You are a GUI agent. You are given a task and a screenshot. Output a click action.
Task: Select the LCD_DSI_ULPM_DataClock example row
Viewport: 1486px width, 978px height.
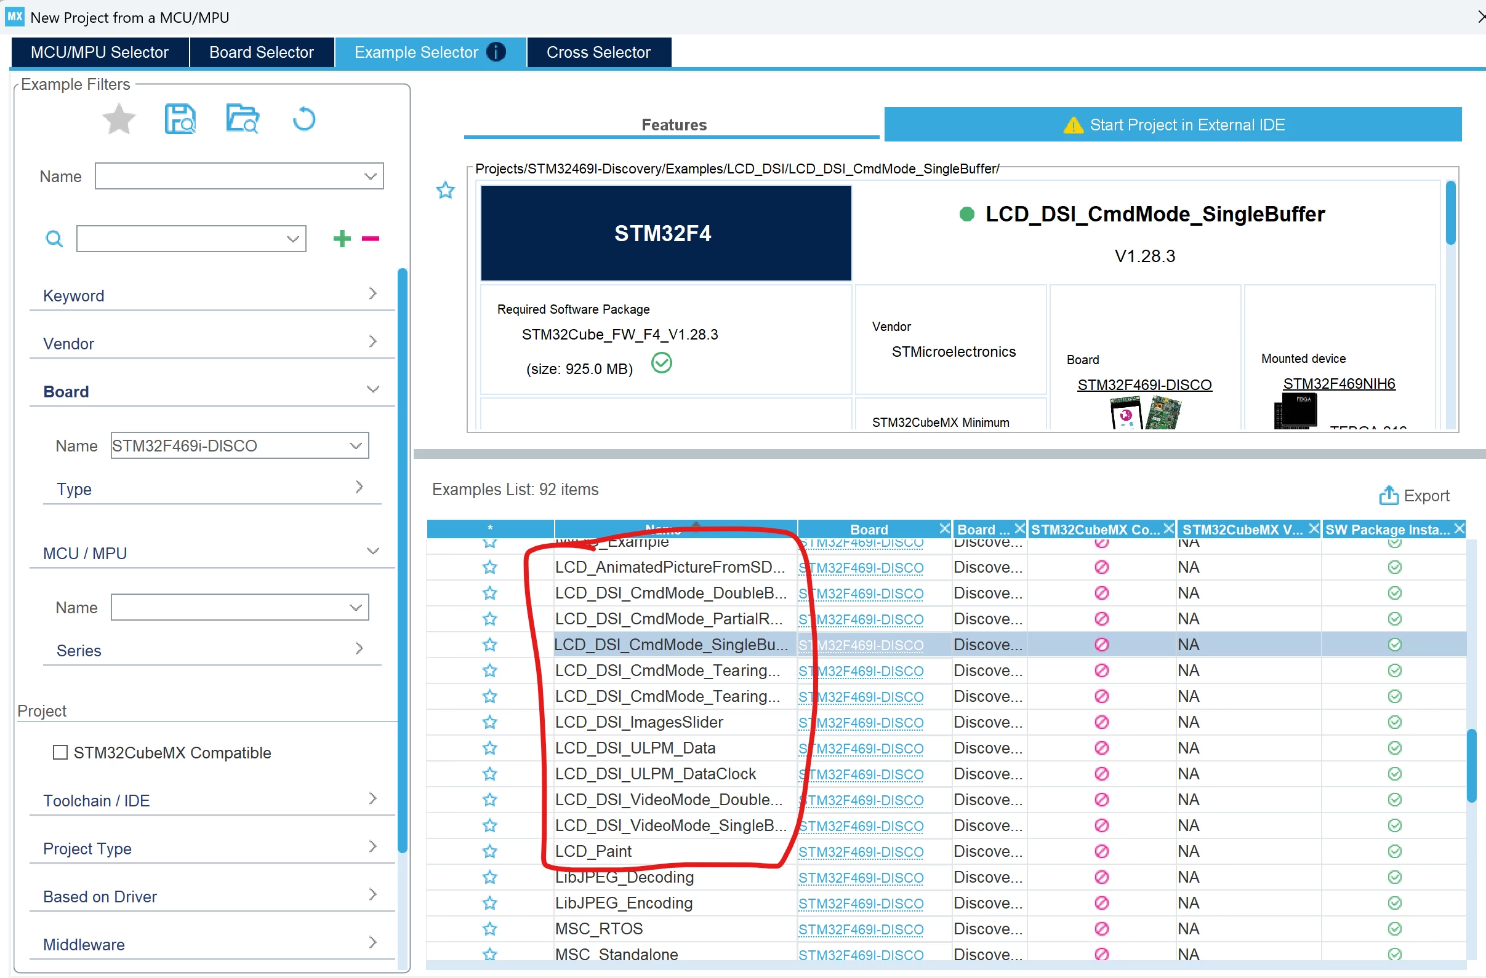pos(946,774)
